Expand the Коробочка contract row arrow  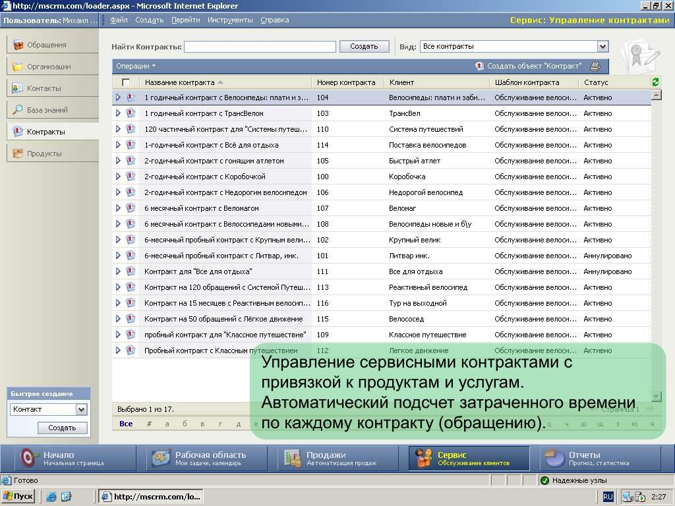click(118, 177)
